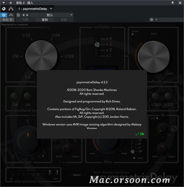The width and height of the screenshot is (184, 187).
Task: Click the 复制 copy button
Action: pos(45,20)
